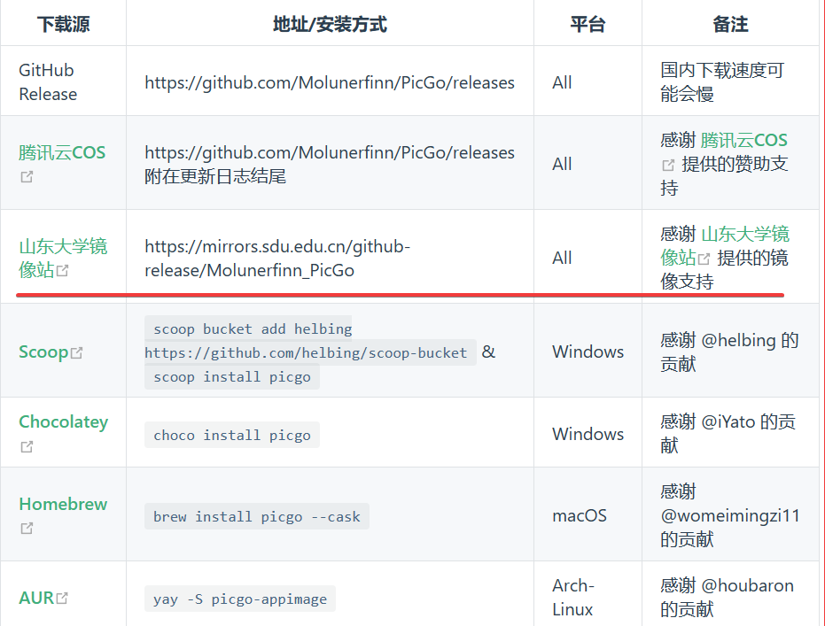The image size is (825, 626).
Task: Open the AUR link
Action: point(36,598)
